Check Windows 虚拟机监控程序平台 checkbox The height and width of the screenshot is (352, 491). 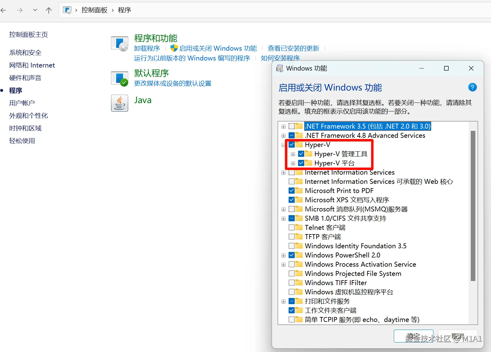292,292
